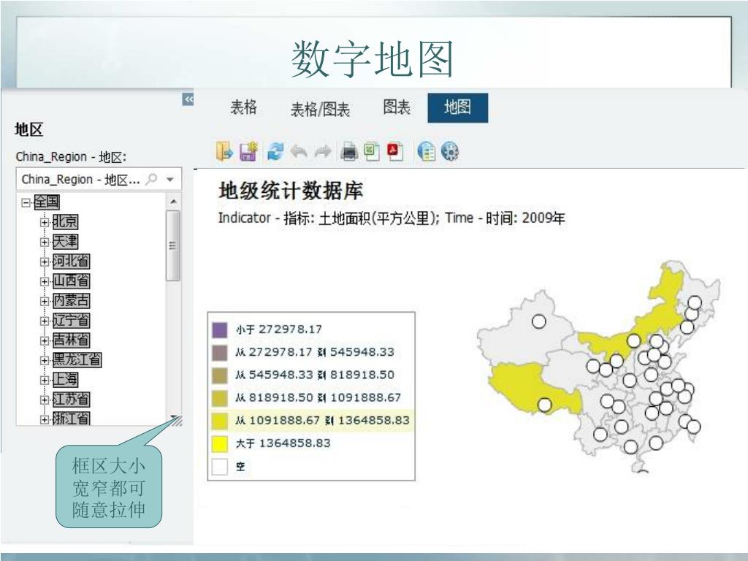This screenshot has height=561, width=748.
Task: Collapse the 全国 tree node
Action: pyautogui.click(x=26, y=202)
